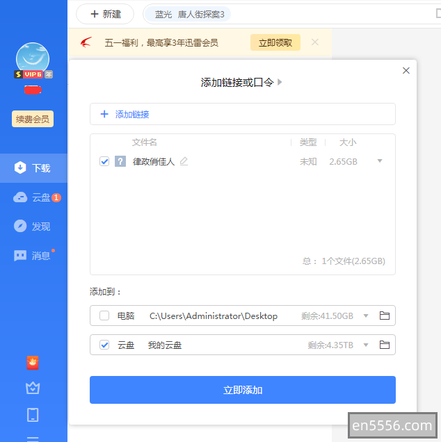This screenshot has width=441, height=442.
Task: Open the mobile phone icon in sidebar
Action: click(33, 415)
